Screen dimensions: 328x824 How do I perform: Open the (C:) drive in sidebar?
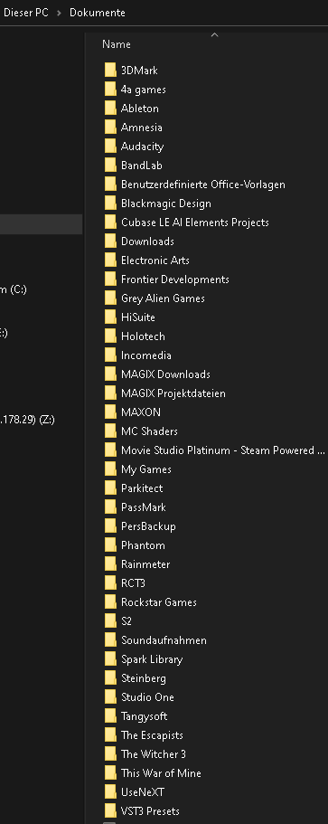click(x=14, y=289)
